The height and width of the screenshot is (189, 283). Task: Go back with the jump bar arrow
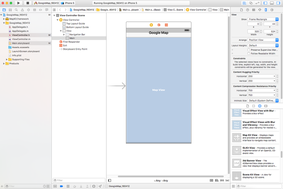point(60,10)
